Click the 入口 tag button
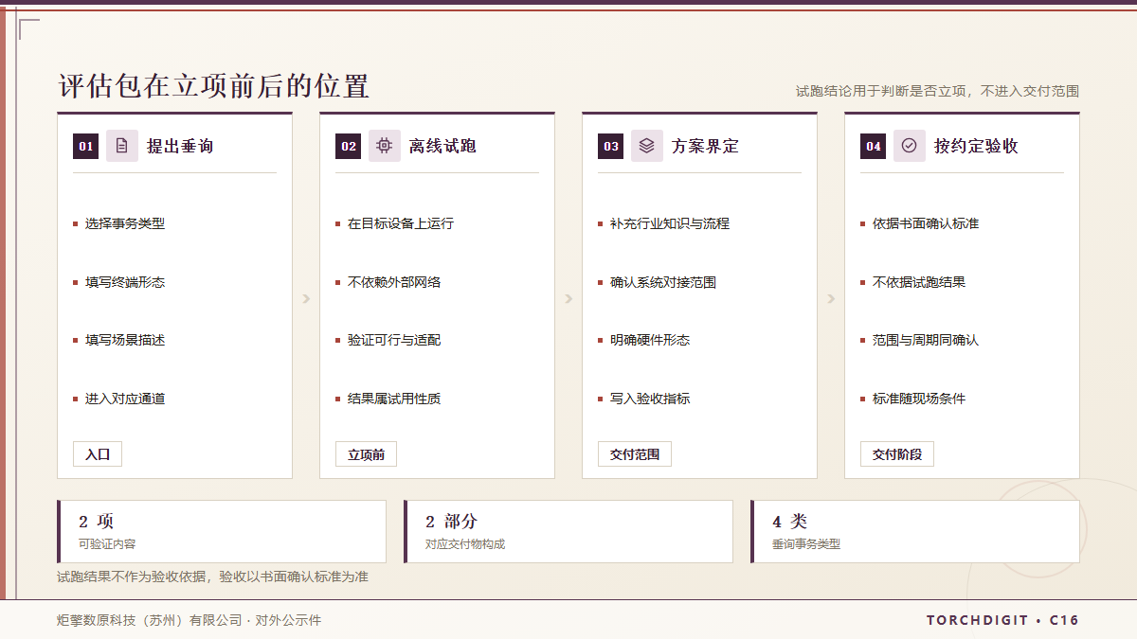The width and height of the screenshot is (1137, 639). [x=98, y=454]
